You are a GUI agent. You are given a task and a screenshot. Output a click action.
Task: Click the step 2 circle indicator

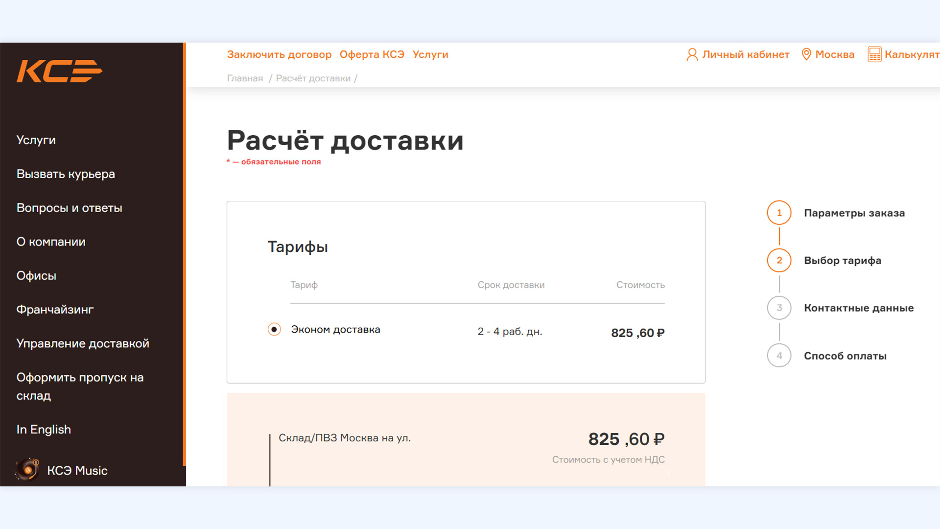tap(779, 260)
